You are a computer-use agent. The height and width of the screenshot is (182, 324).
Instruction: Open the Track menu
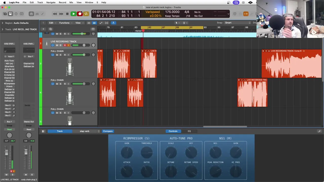[x=40, y=2]
